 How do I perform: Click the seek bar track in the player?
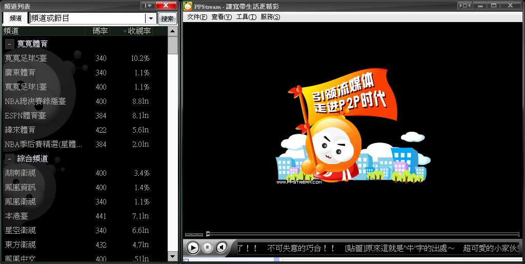pos(365,234)
